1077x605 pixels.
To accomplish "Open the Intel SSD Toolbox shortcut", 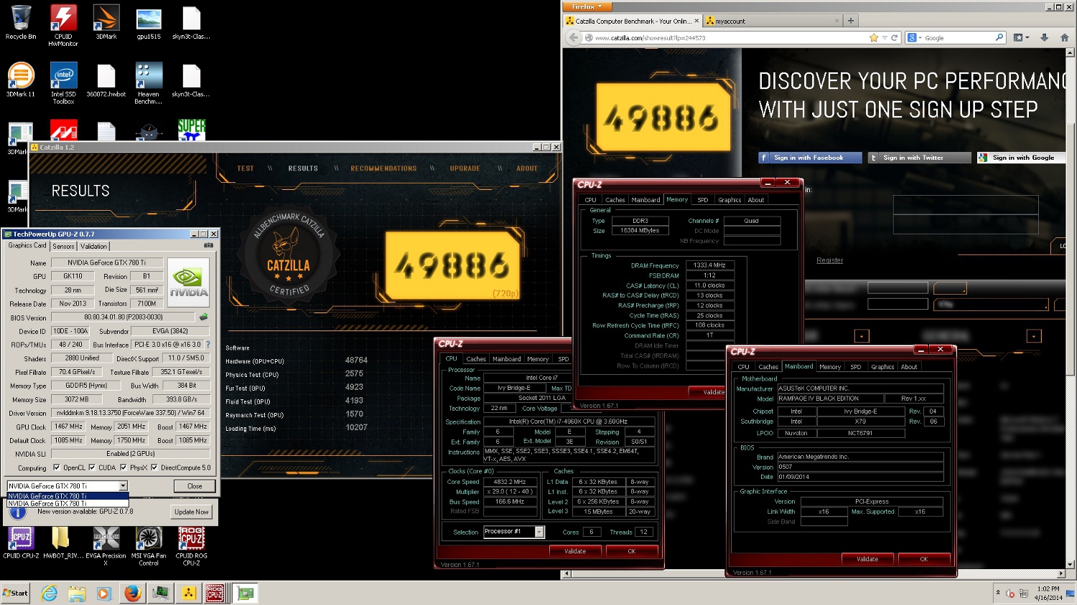I will pyautogui.click(x=63, y=83).
